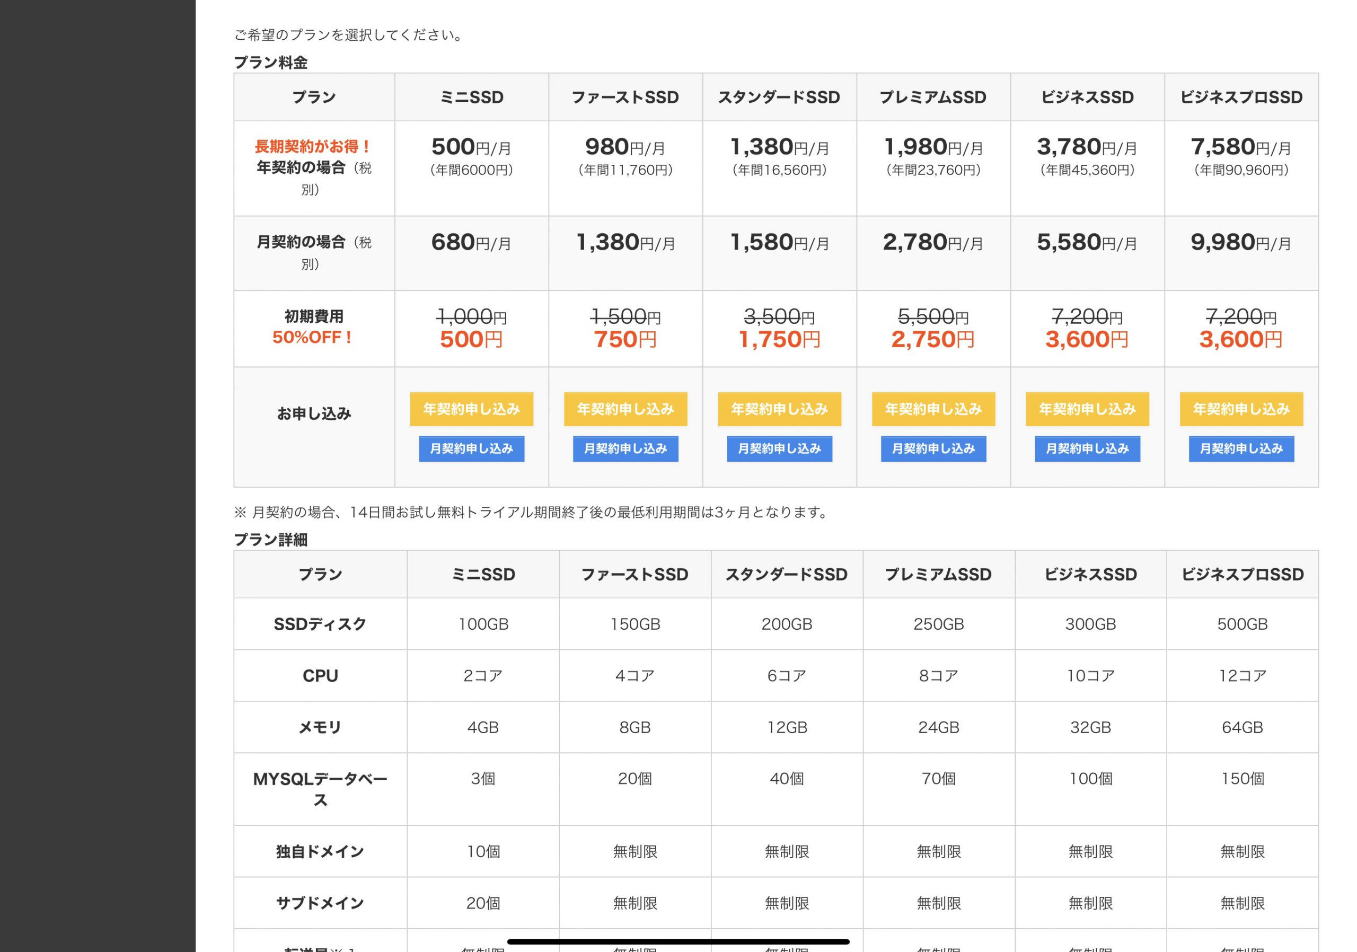Click 年契約申し込み button for ミニSSD
This screenshot has width=1357, height=952.
[472, 409]
